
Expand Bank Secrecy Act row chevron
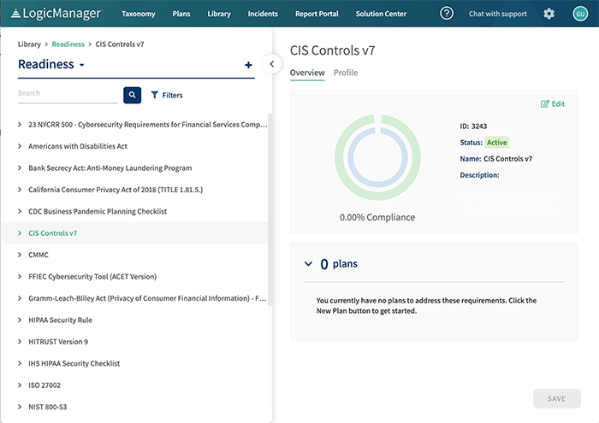click(x=20, y=167)
